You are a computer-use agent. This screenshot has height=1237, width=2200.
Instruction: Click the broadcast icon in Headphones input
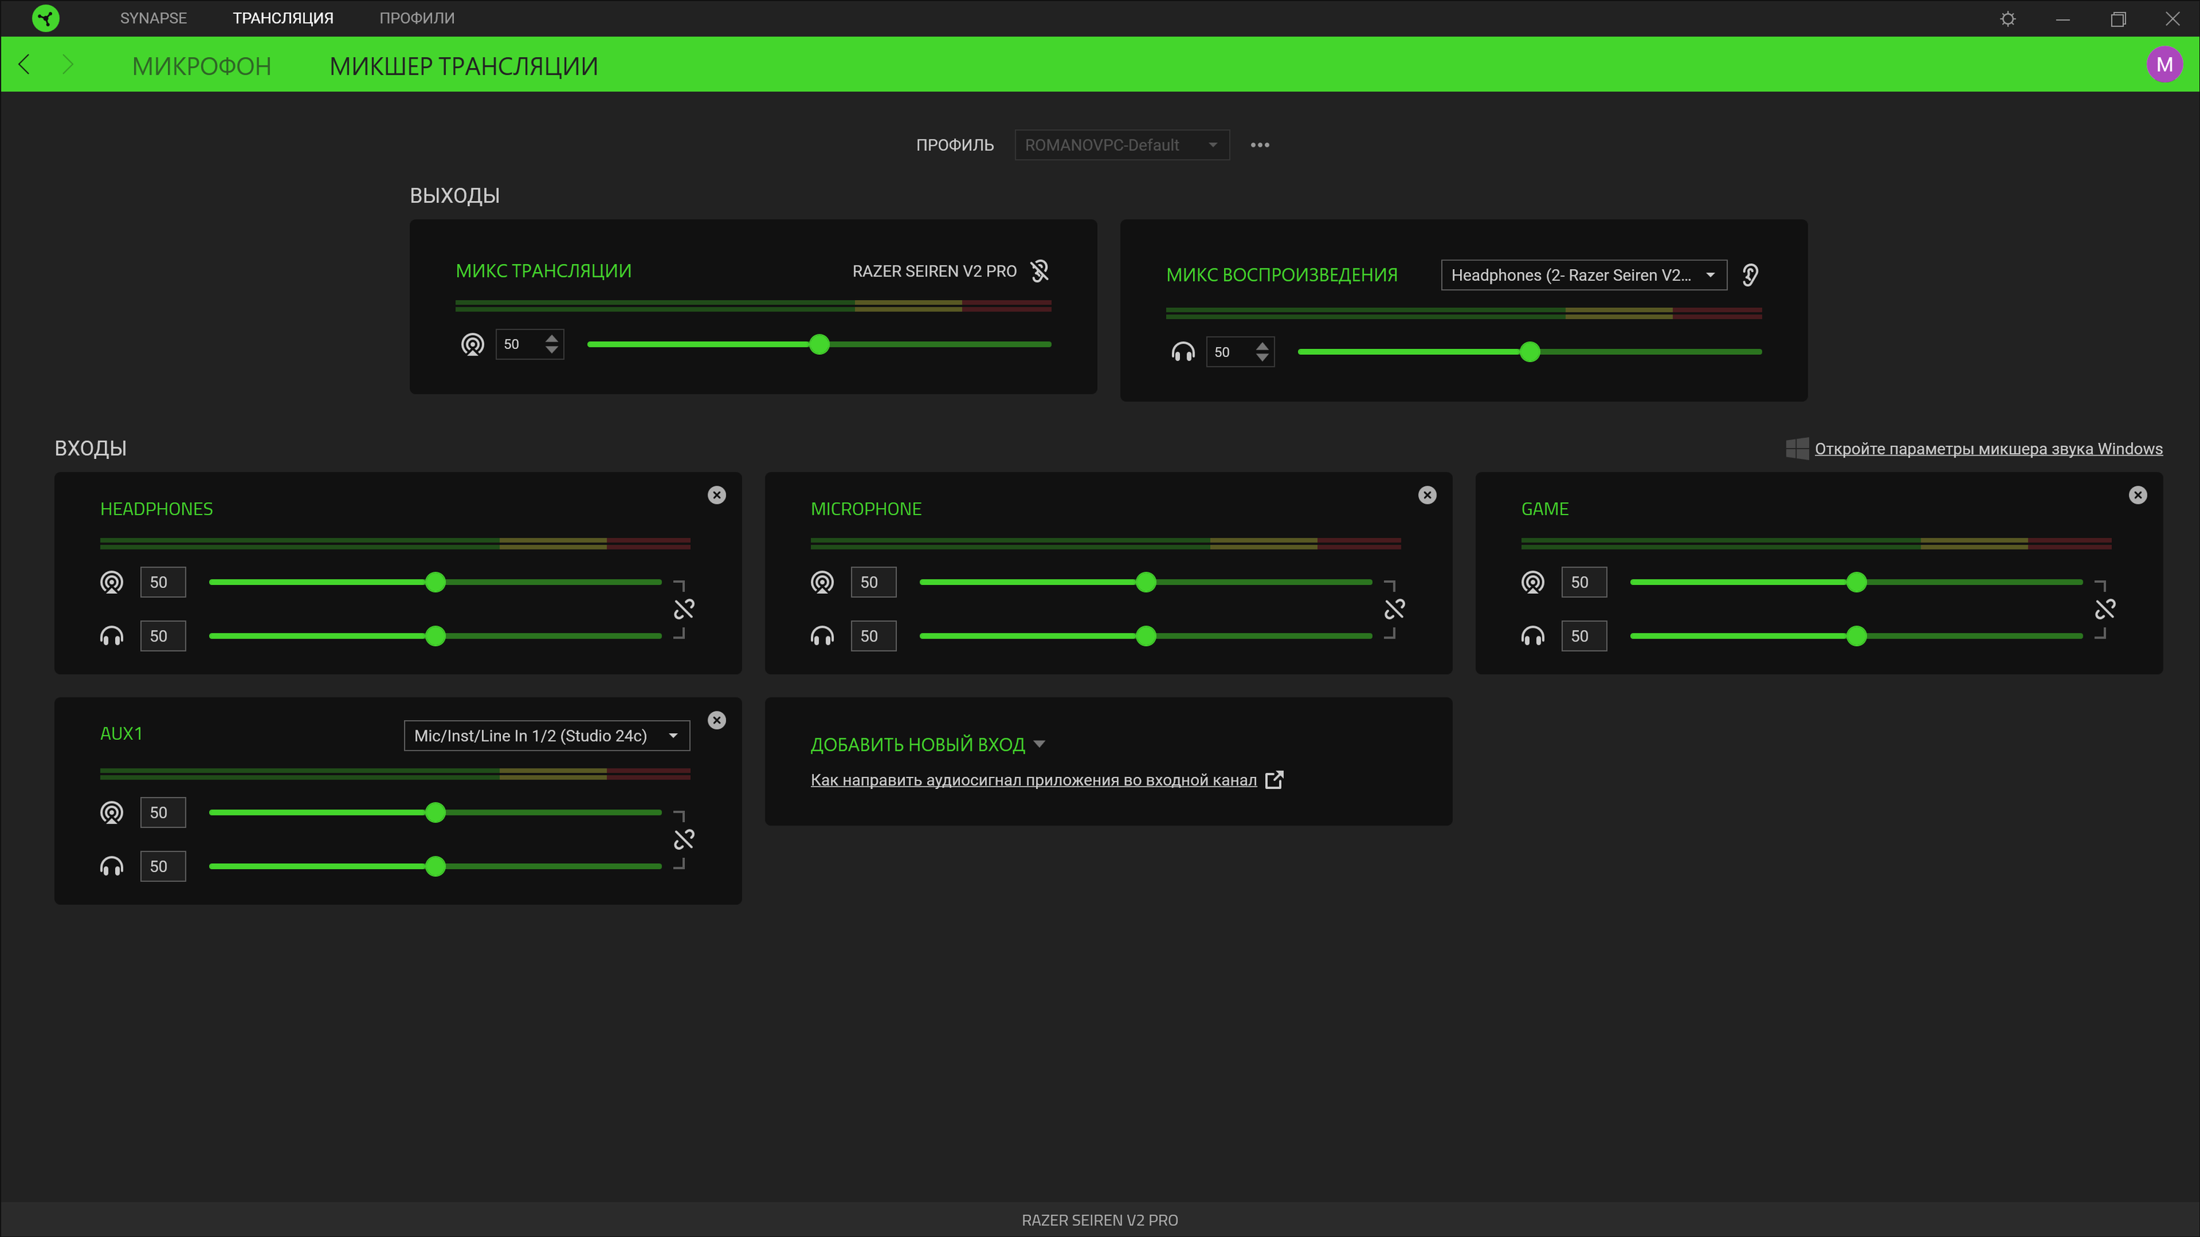[x=112, y=582]
